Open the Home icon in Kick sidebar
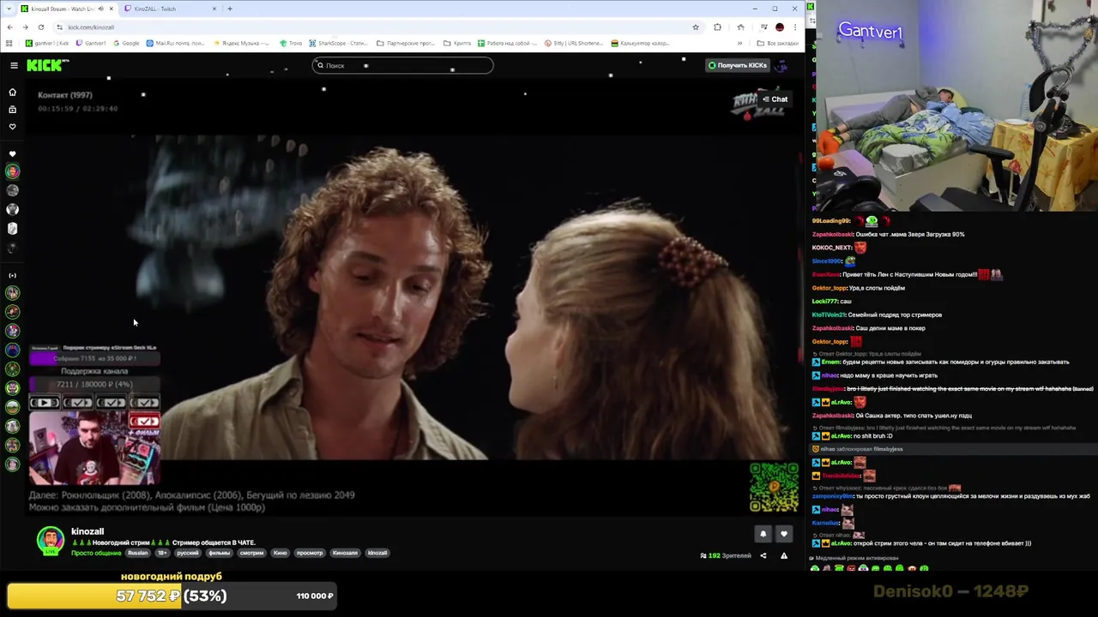Viewport: 1098px width, 617px height. click(x=12, y=92)
